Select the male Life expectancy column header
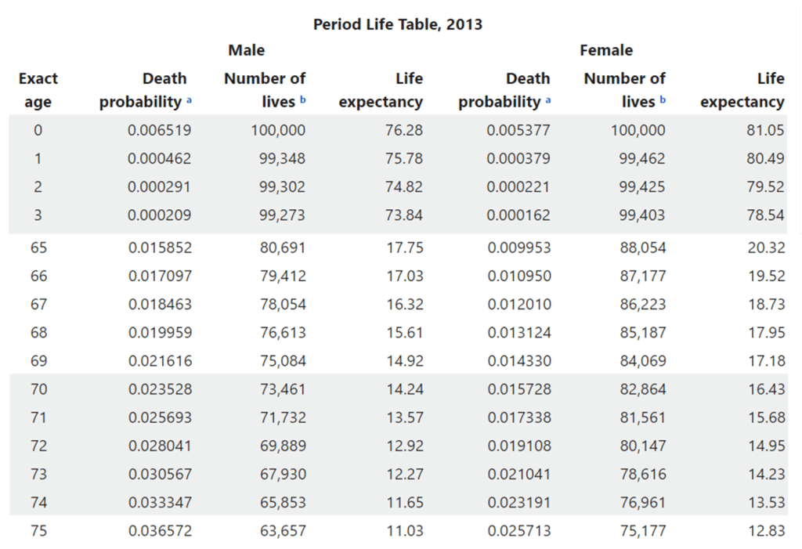 pos(381,90)
